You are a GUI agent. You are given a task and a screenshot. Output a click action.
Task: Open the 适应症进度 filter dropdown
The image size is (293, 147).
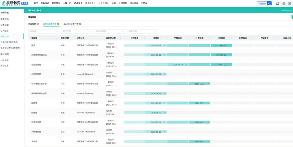[x=110, y=31]
